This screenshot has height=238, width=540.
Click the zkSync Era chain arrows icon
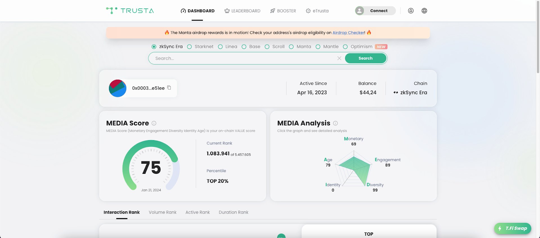pos(396,92)
